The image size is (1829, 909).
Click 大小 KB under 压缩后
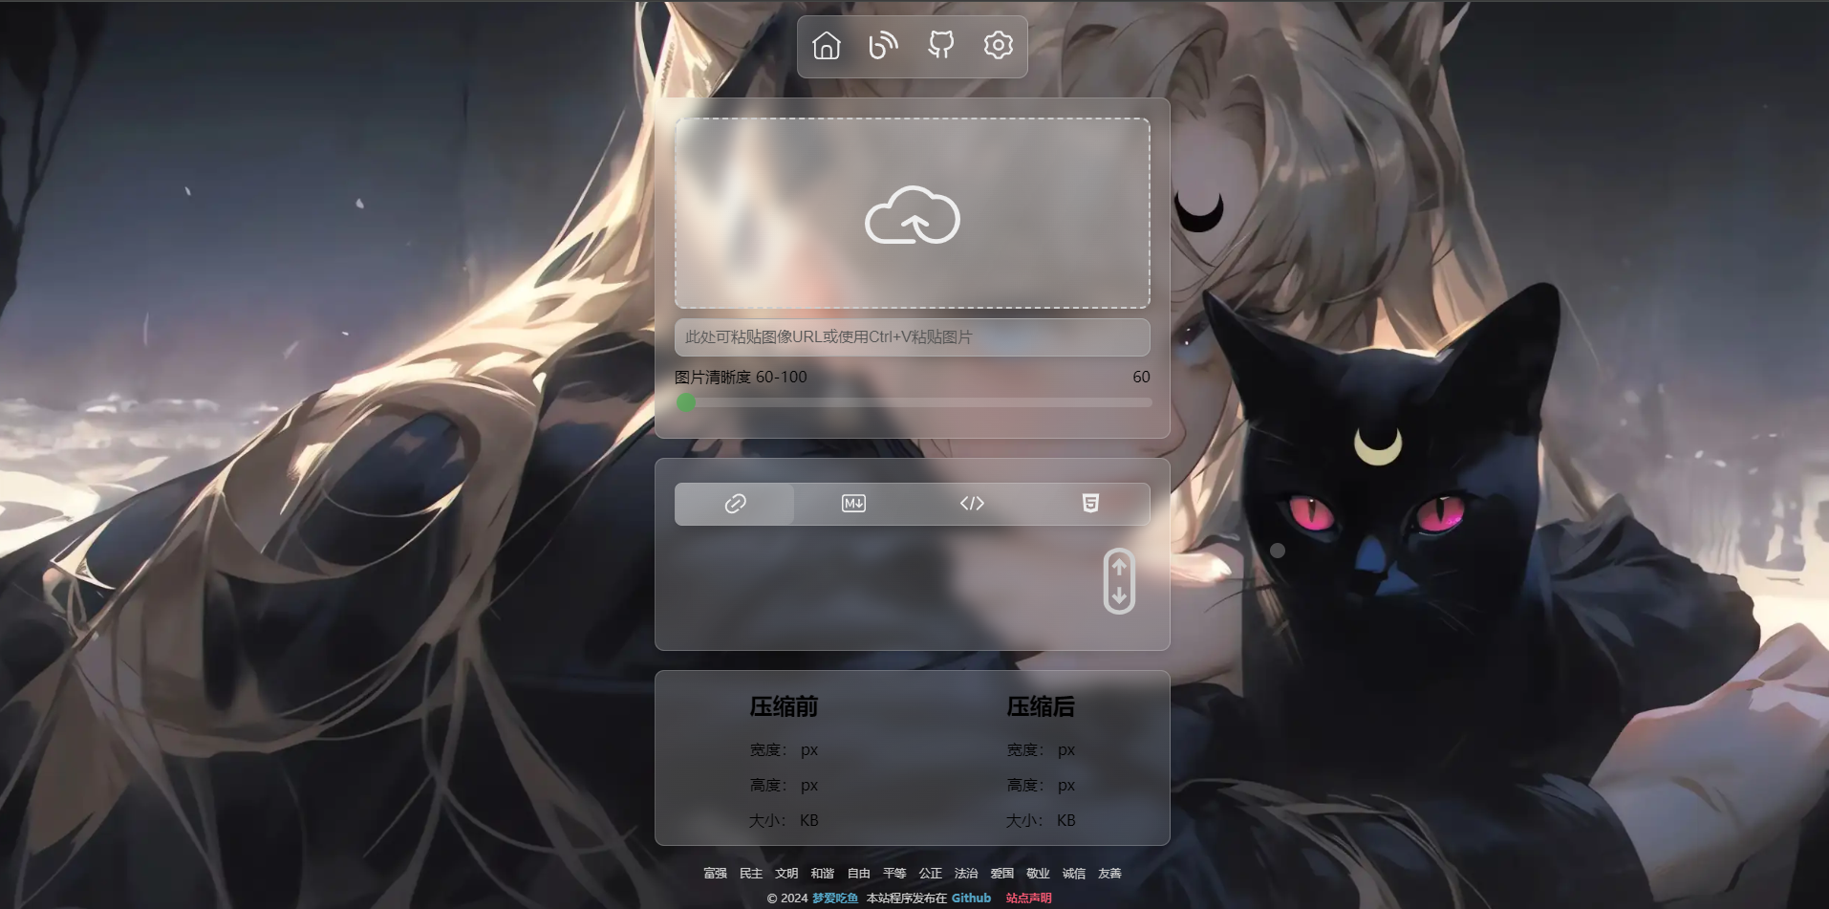[x=1041, y=821]
